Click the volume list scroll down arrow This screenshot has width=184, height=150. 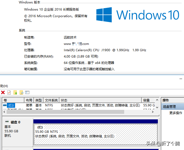click(157, 107)
